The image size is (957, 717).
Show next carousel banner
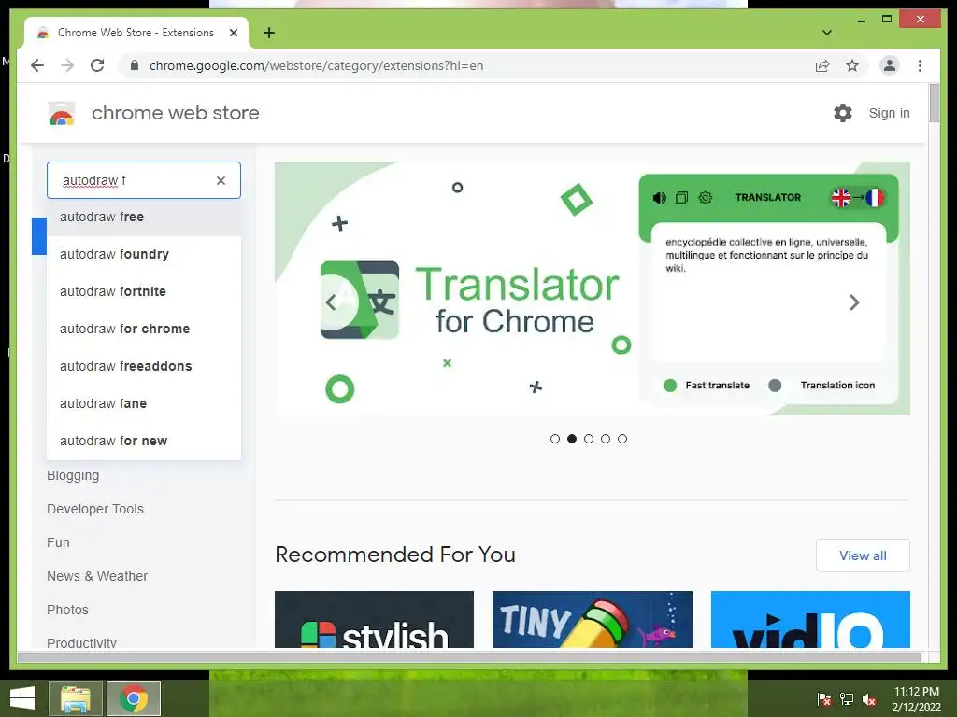pyautogui.click(x=854, y=302)
